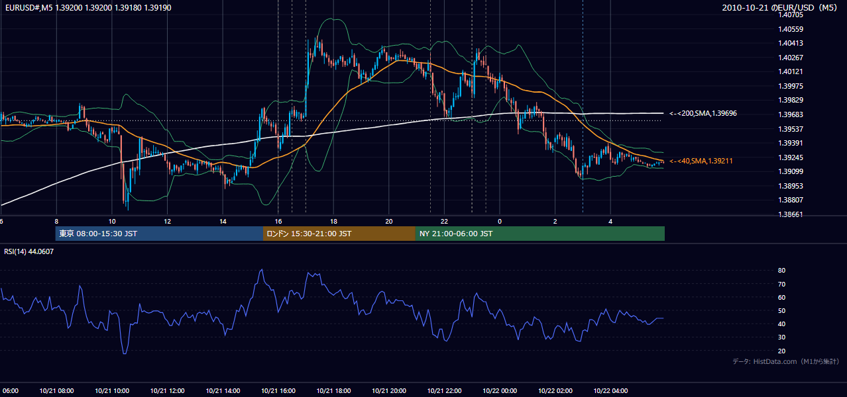
Task: Click the 10/21 16:00 bottom time label
Action: tap(278, 390)
